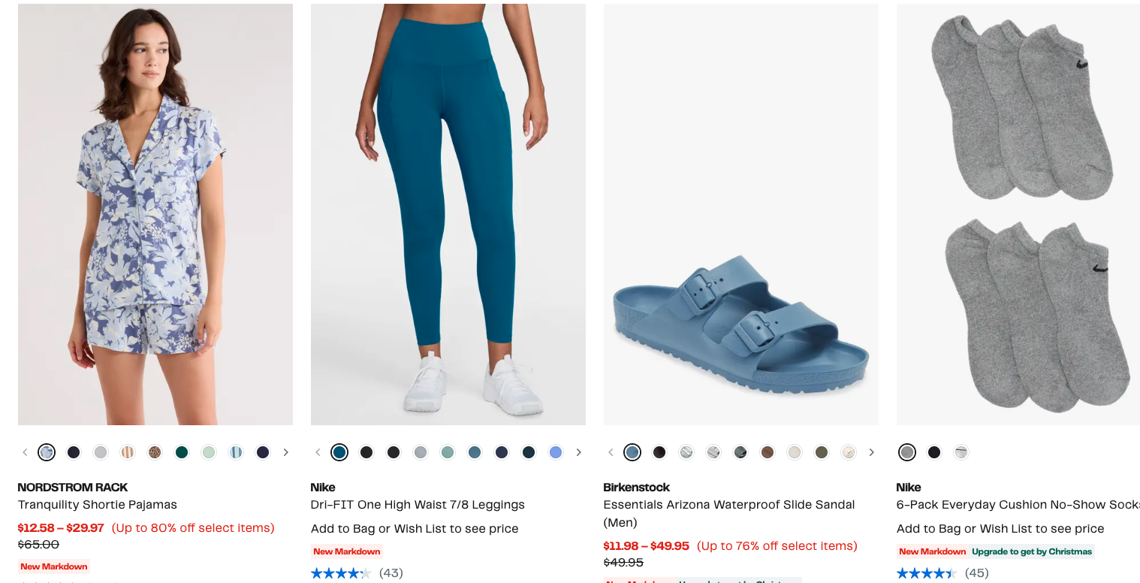Advance Nike leggings color carousel right
This screenshot has height=583, width=1140.
coord(578,452)
